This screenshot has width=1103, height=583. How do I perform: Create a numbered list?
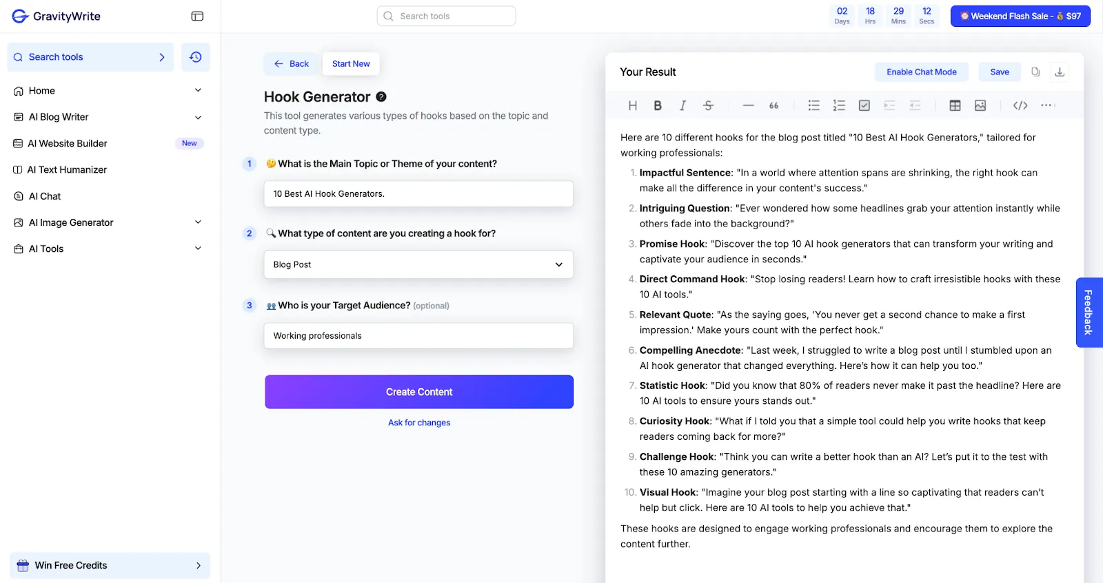tap(839, 105)
